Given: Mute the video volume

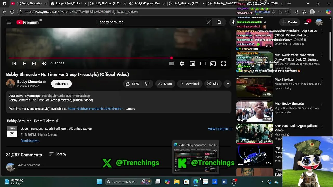Looking at the screenshot, I should pyautogui.click(x=44, y=63).
